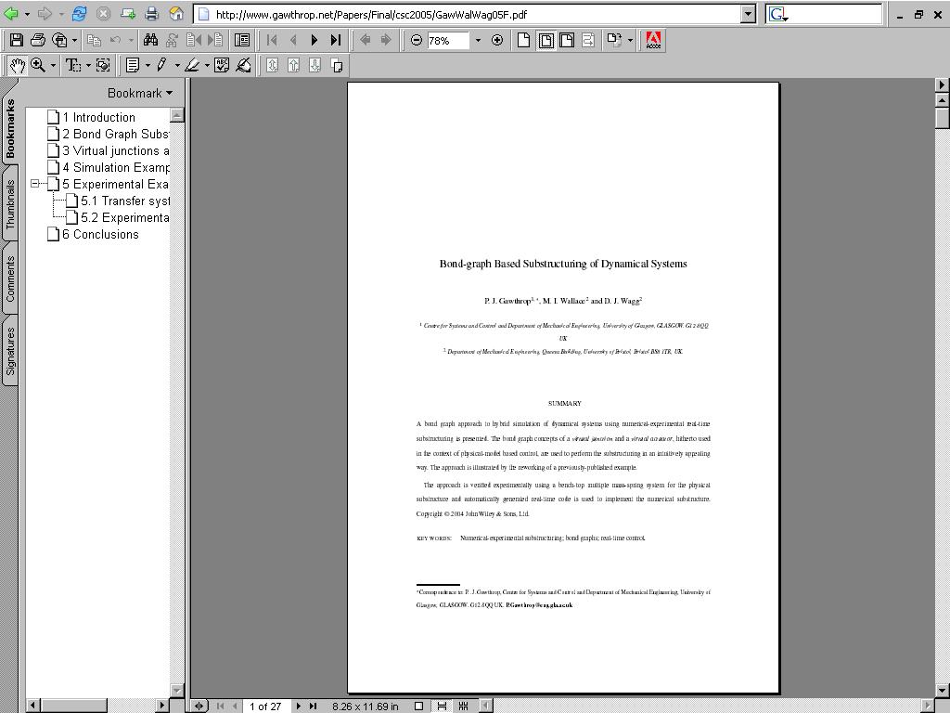Select Single Page layout in status bar
950x713 pixels.
click(418, 707)
